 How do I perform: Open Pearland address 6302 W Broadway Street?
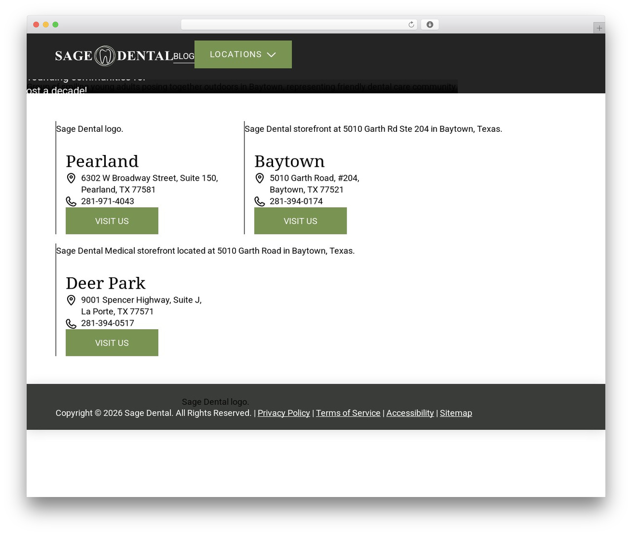tap(150, 184)
